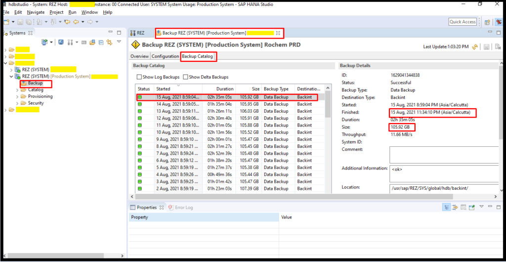Open the Run menu
The width and height of the screenshot is (506, 262).
coord(72,12)
